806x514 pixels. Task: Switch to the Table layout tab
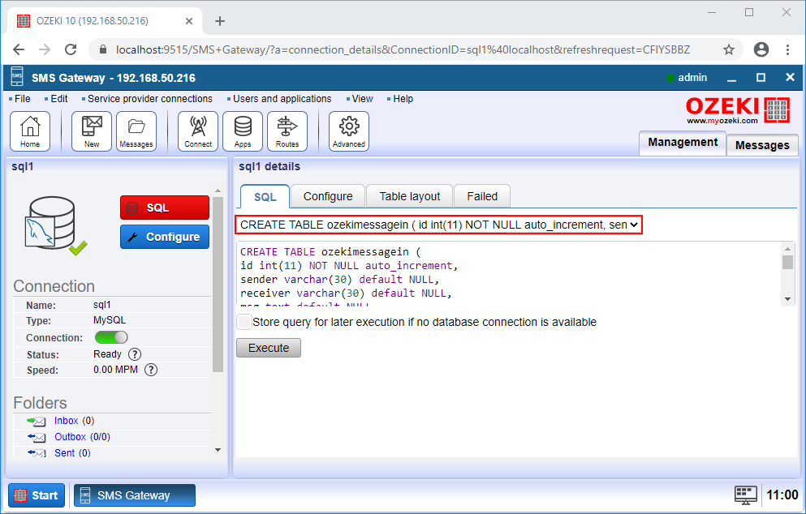click(409, 195)
